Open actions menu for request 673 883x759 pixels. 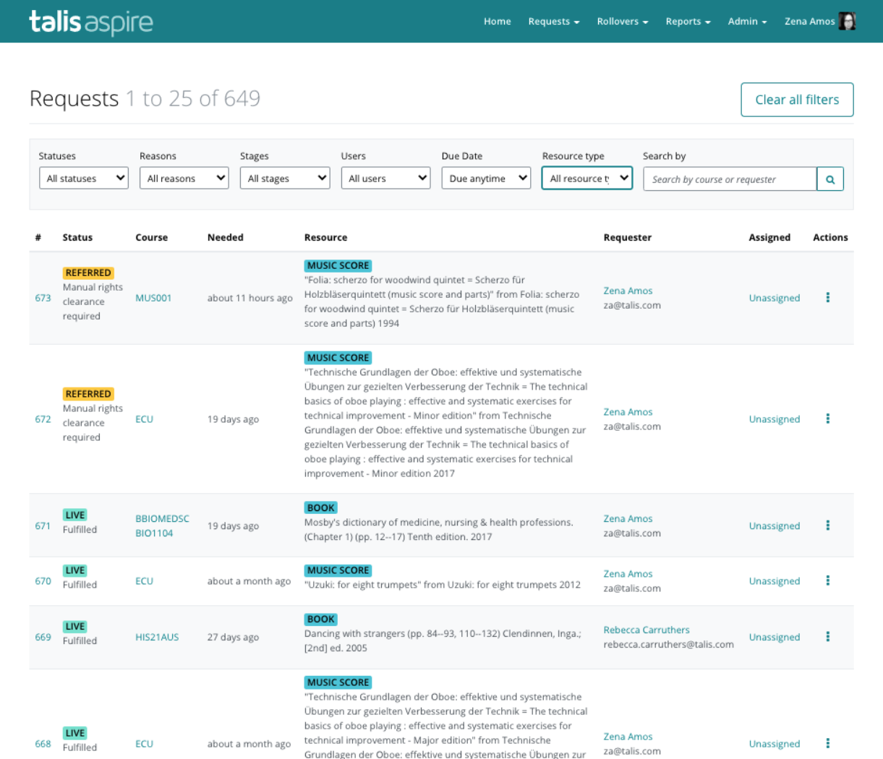click(828, 298)
